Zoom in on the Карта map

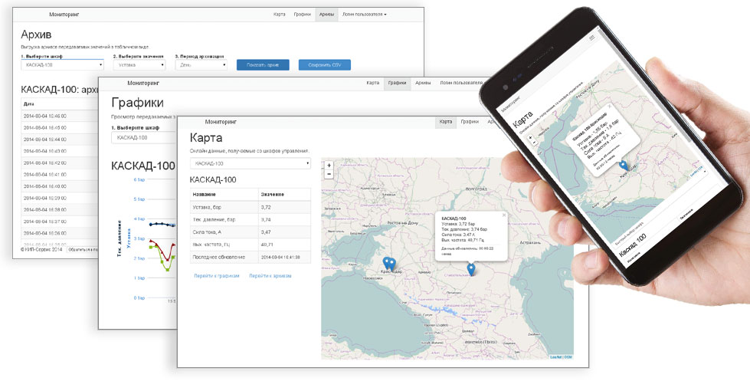point(329,165)
